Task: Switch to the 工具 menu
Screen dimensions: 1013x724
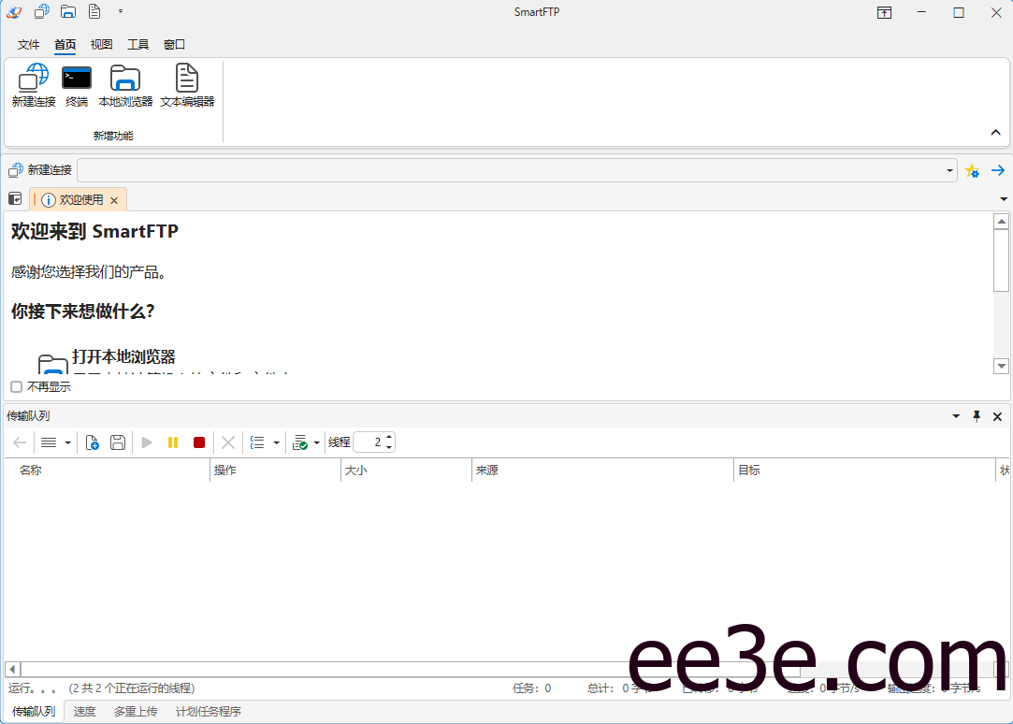Action: tap(137, 44)
